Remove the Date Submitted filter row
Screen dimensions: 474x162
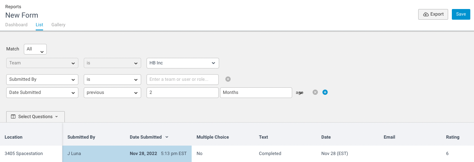[315, 92]
